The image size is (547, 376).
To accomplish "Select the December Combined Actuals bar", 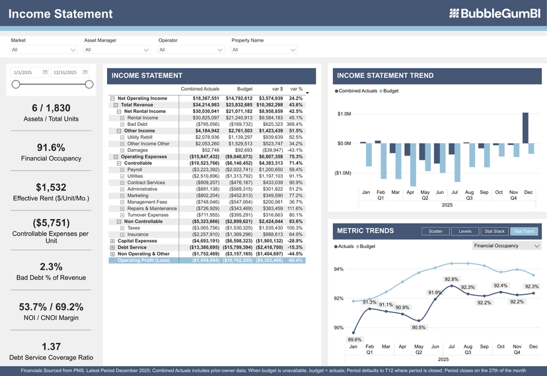I will [525, 128].
